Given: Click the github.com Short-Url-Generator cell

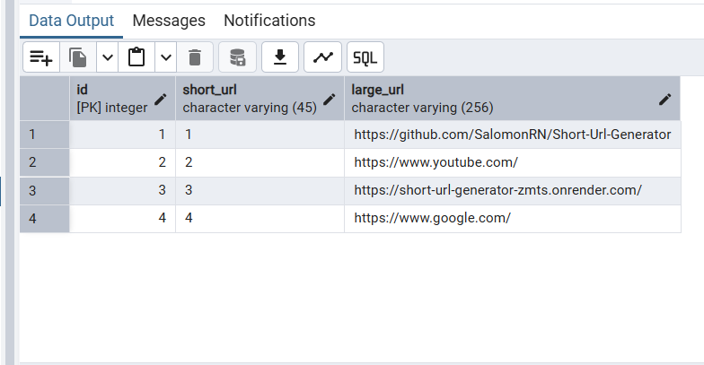Looking at the screenshot, I should [512, 135].
